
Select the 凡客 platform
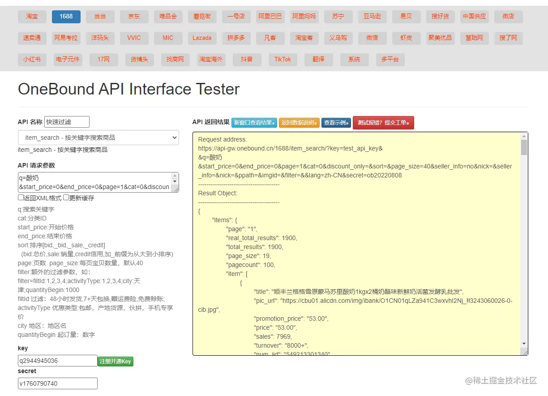tap(270, 38)
